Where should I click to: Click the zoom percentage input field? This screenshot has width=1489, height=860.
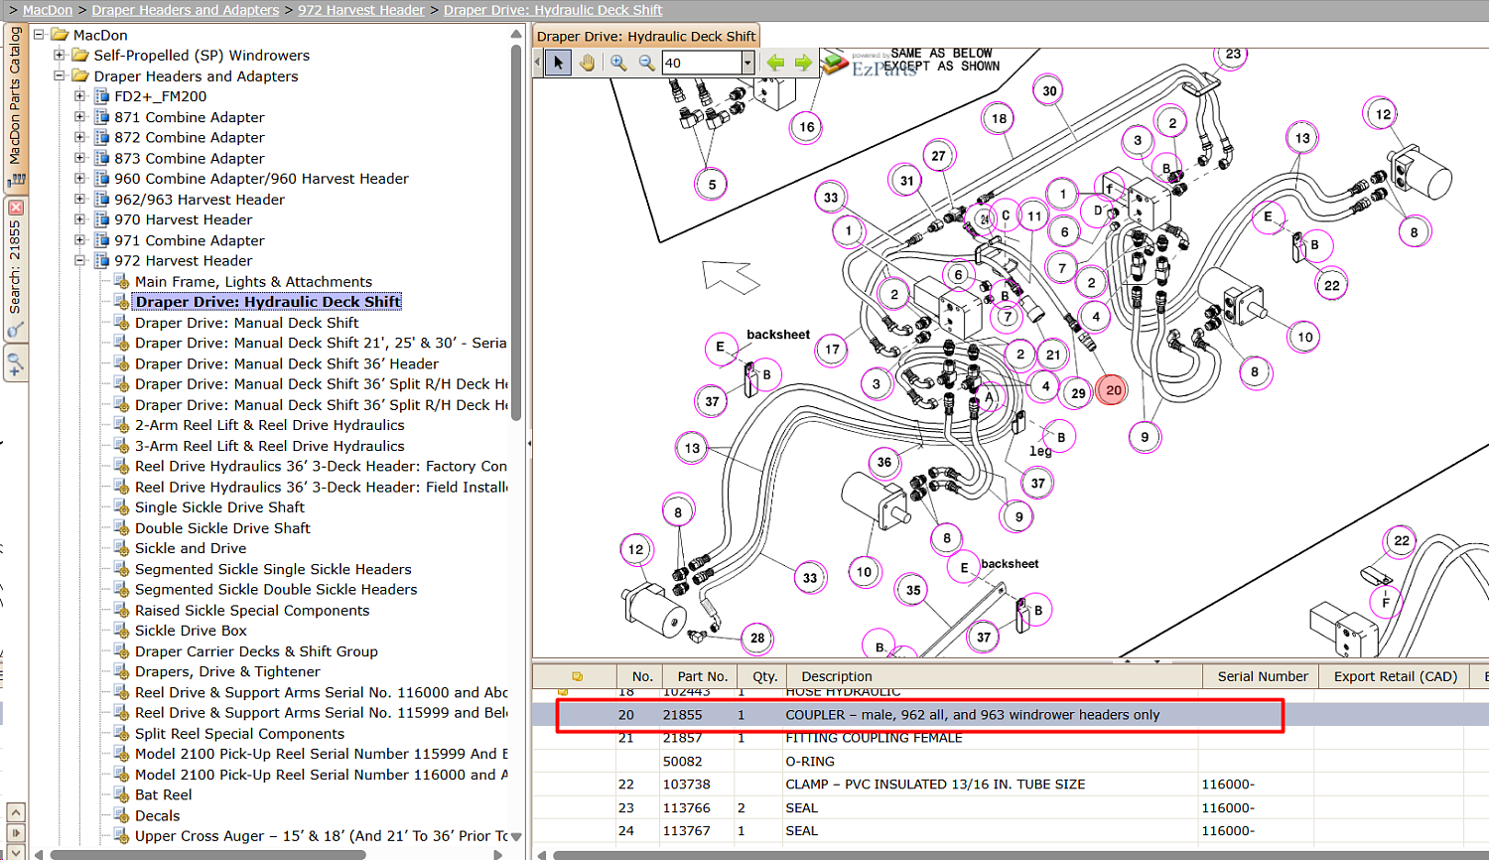pyautogui.click(x=702, y=63)
